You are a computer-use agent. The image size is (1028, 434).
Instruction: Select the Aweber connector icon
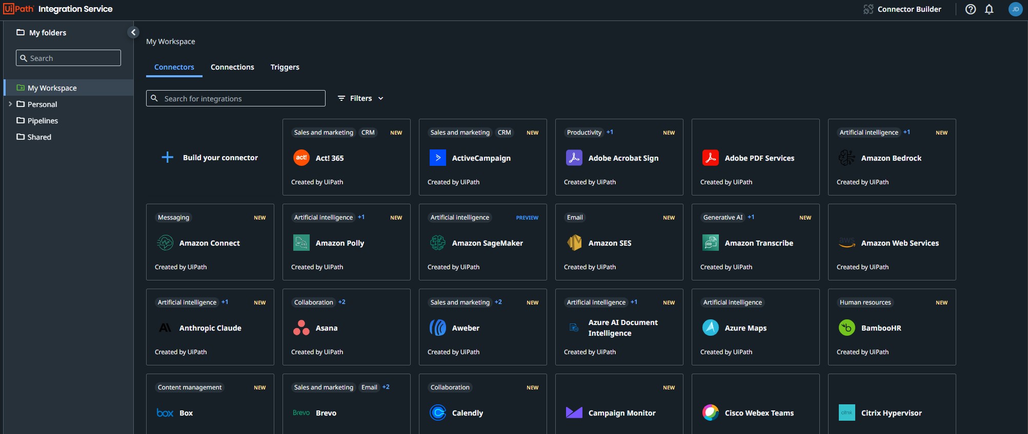(438, 328)
